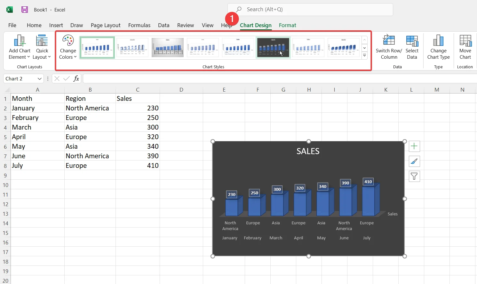Click cell containing July

(37, 165)
